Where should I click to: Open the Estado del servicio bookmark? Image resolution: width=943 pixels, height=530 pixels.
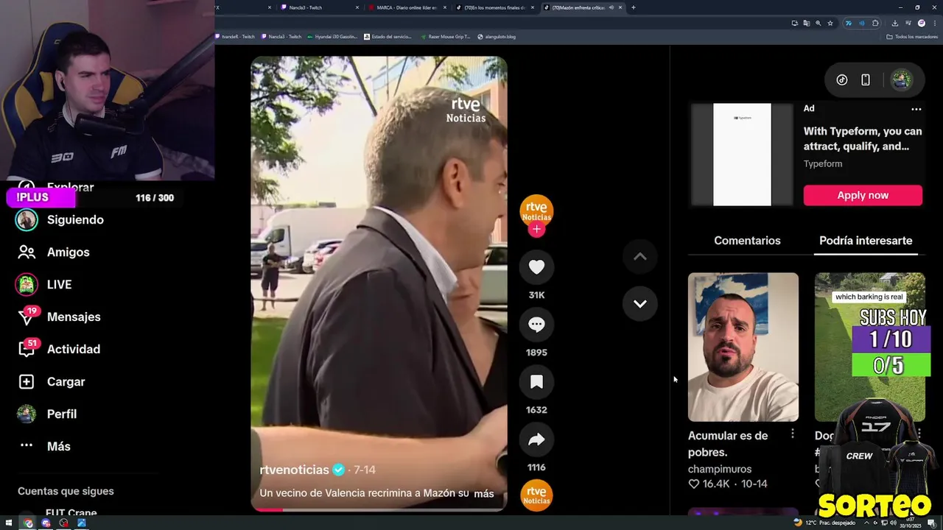pyautogui.click(x=388, y=37)
